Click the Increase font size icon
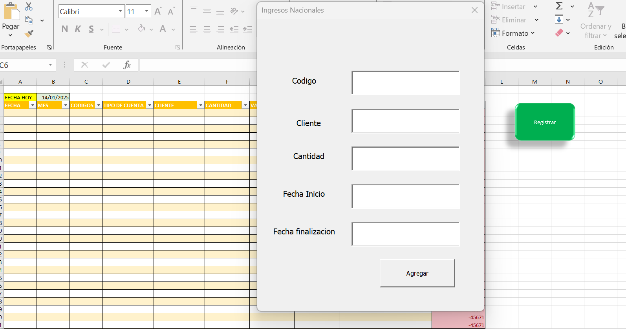Screen dimensions: 626x329 [x=158, y=11]
